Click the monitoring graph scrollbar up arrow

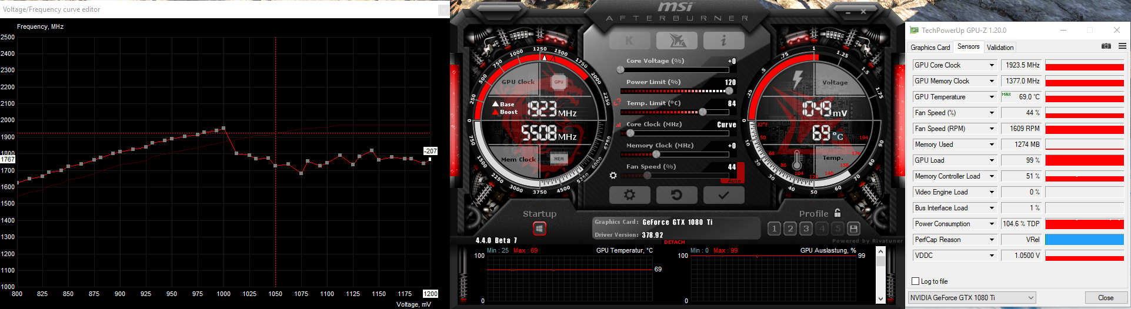[x=880, y=251]
